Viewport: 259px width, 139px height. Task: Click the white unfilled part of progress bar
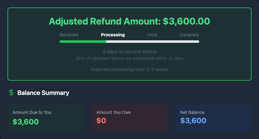coord(153,42)
